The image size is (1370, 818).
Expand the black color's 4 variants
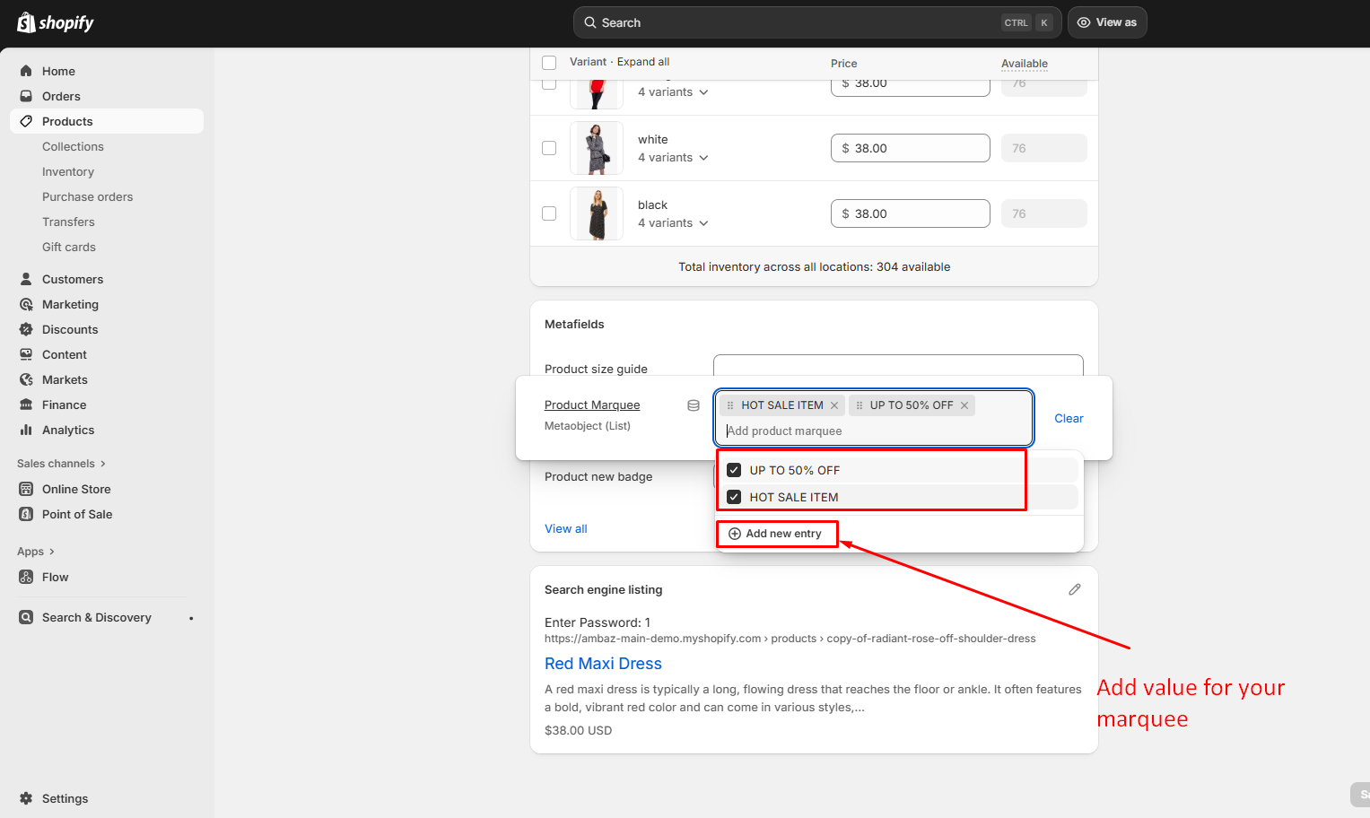tap(673, 223)
